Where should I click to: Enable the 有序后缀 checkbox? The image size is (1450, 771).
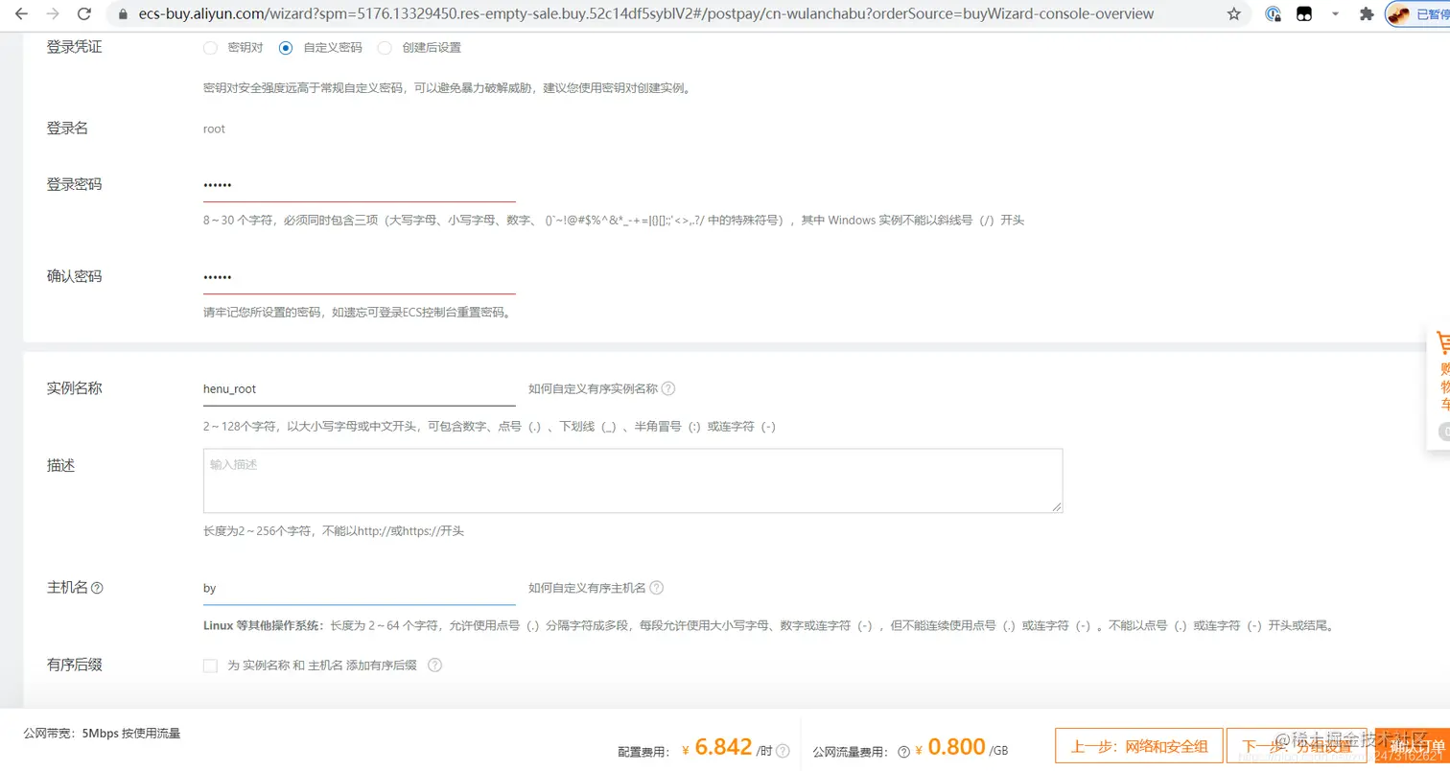[209, 664]
